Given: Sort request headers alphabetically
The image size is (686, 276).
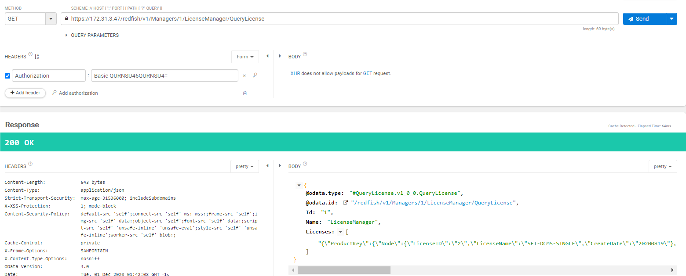Looking at the screenshot, I should coord(37,57).
